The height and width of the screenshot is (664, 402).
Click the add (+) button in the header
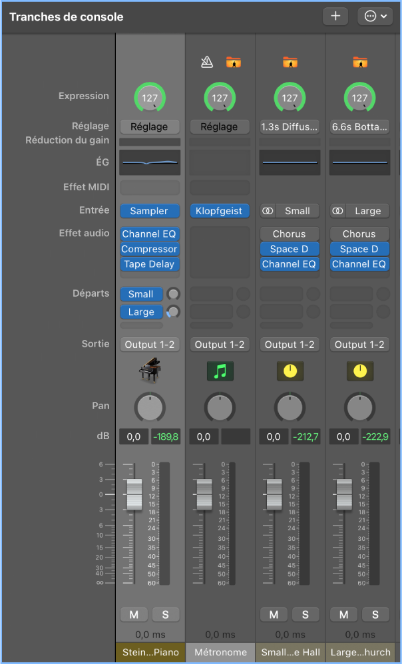coord(335,17)
